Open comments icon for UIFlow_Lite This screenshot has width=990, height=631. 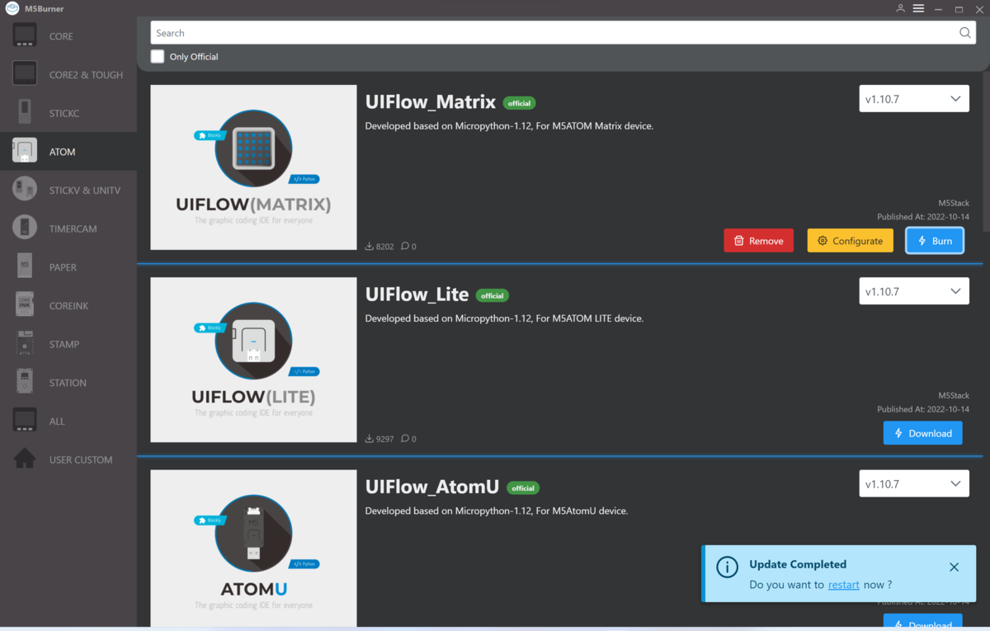click(405, 439)
